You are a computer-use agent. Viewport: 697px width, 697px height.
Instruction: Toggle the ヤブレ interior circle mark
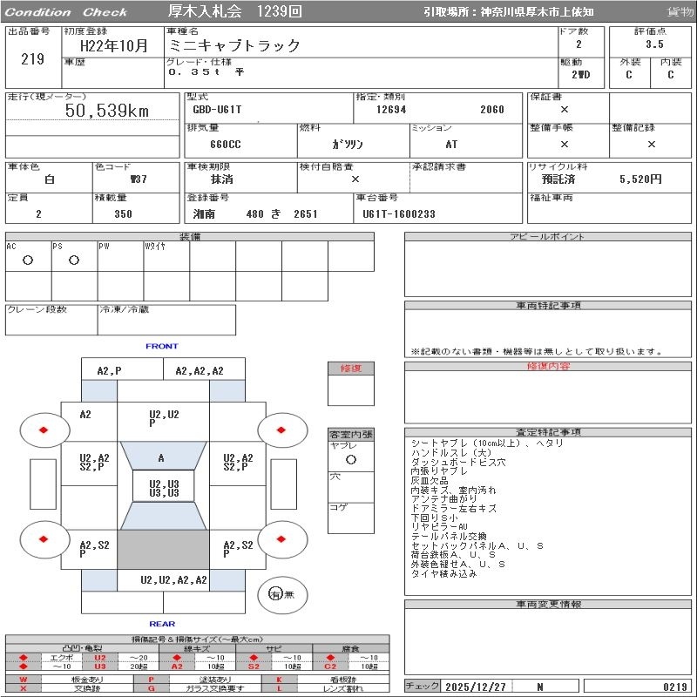(x=350, y=459)
